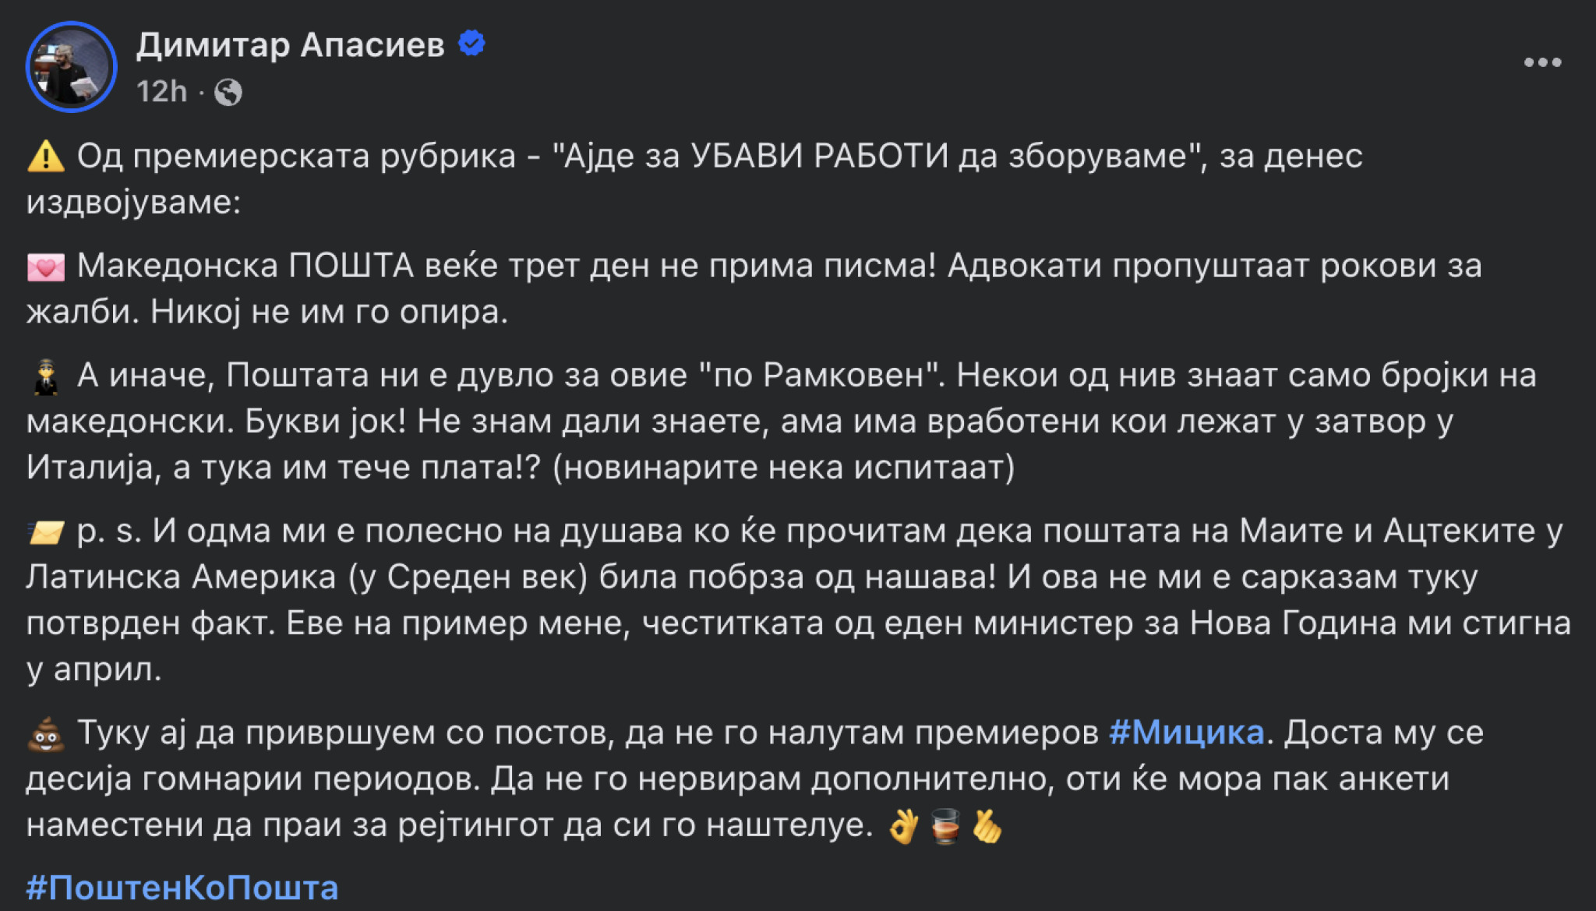This screenshot has height=911, width=1596.
Task: Open Димитар Апасиев profile name link
Action: (291, 45)
